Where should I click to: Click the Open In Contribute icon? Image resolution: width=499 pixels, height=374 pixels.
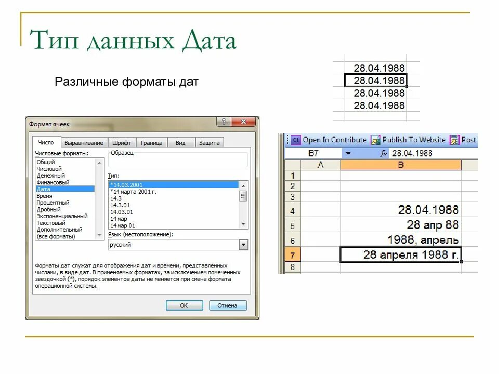coord(296,140)
